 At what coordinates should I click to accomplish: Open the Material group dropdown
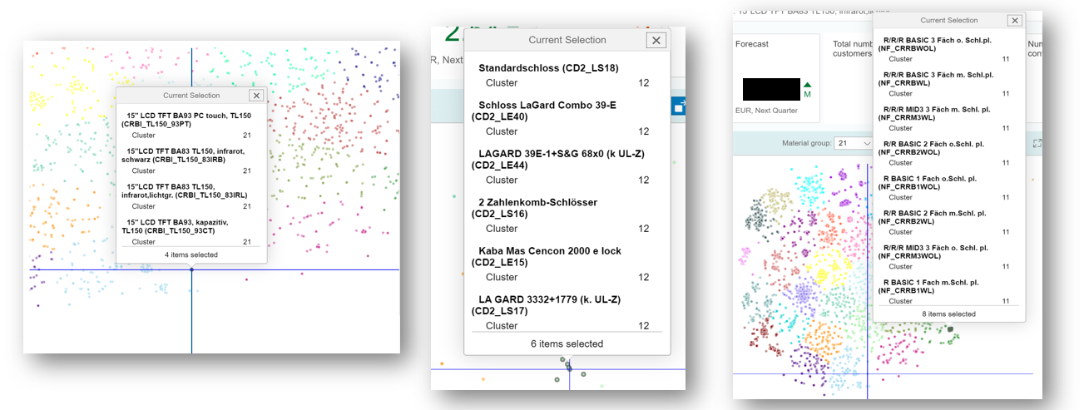pos(854,144)
